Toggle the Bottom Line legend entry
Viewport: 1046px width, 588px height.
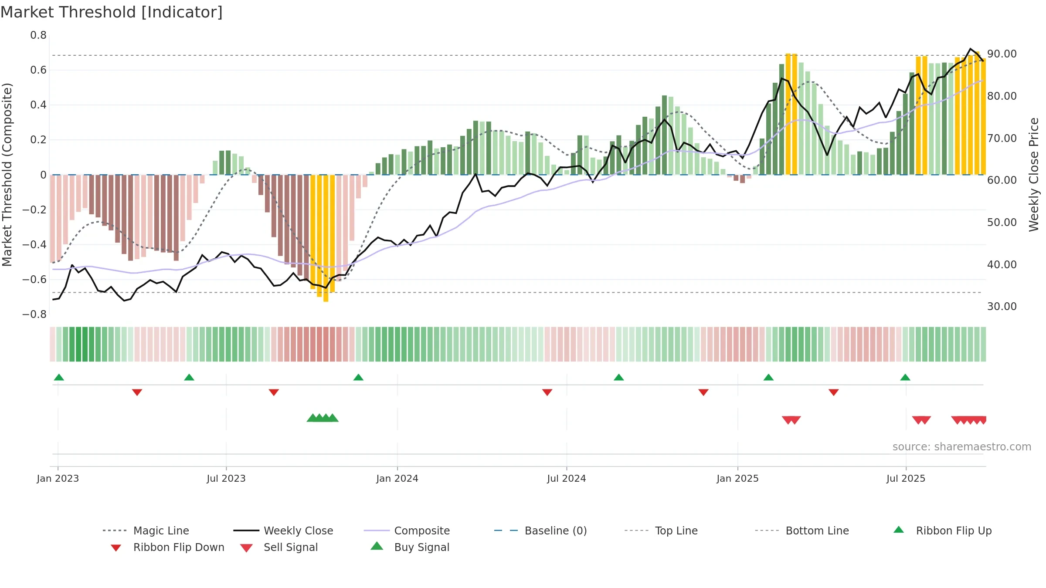pos(802,531)
